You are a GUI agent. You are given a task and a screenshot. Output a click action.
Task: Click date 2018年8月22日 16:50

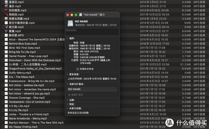coord(154,35)
